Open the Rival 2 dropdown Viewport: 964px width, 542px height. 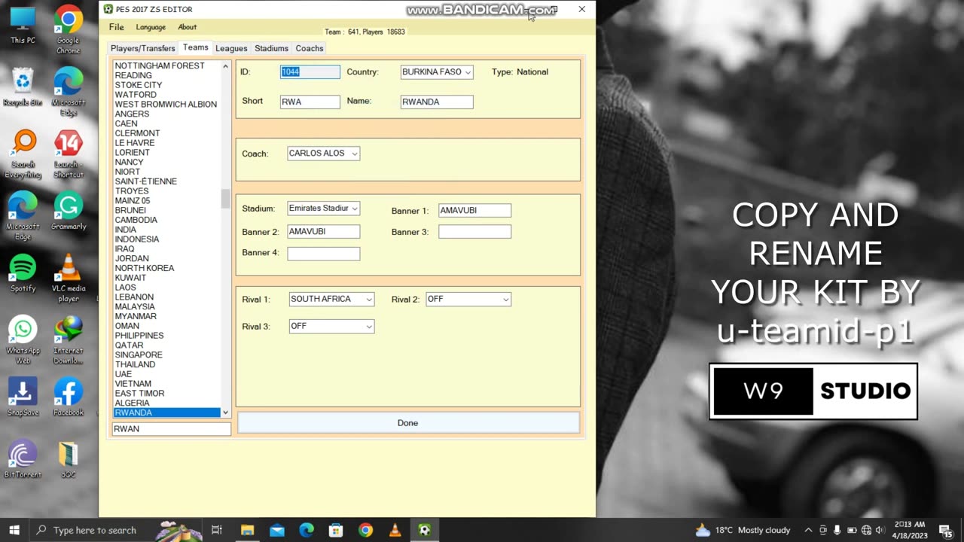pos(468,300)
